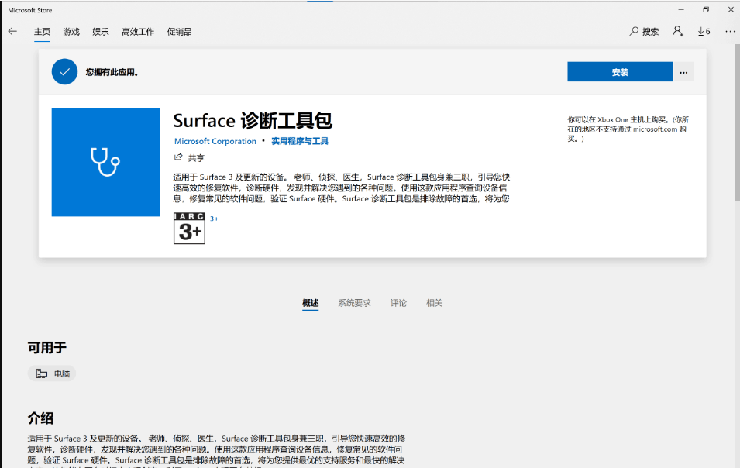
Task: Click the 可用于 heading
Action: [47, 348]
